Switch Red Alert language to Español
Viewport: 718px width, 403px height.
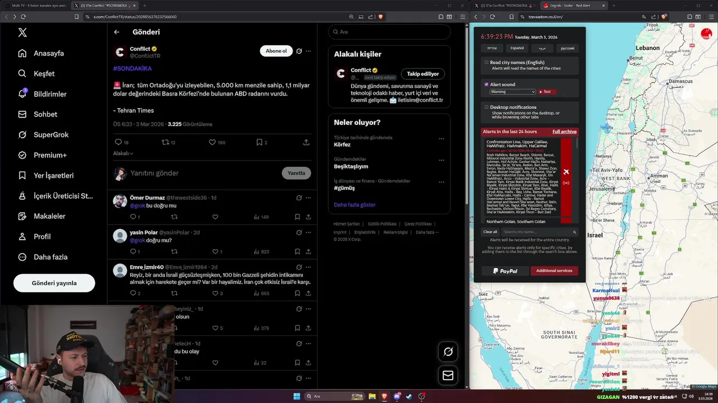click(x=517, y=48)
